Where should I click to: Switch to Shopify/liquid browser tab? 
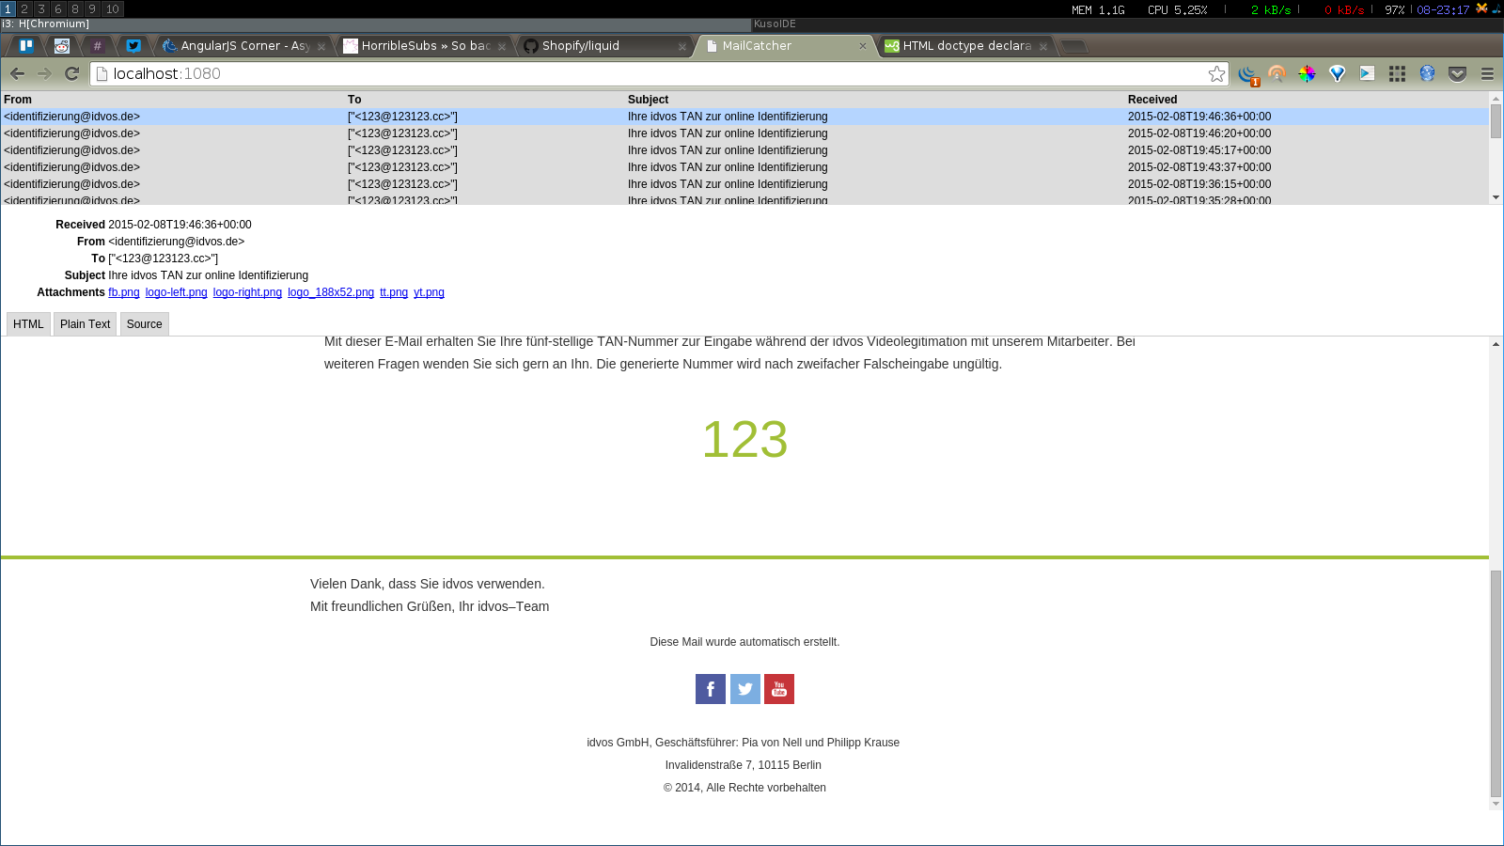click(x=604, y=45)
